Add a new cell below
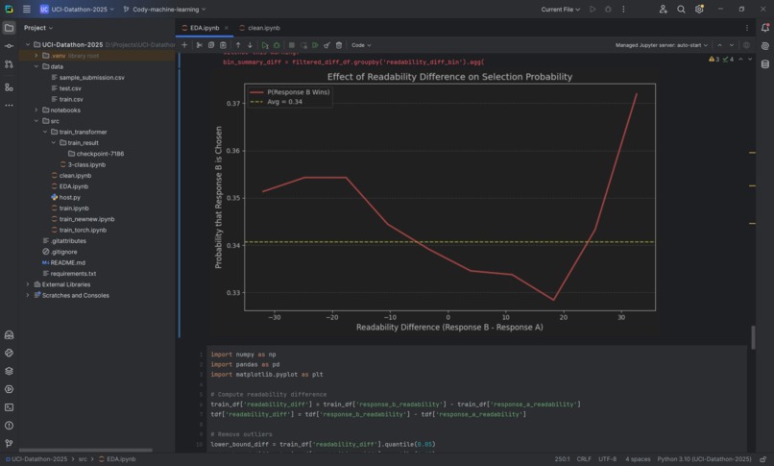Screen dimensions: 774x466 tap(184, 45)
